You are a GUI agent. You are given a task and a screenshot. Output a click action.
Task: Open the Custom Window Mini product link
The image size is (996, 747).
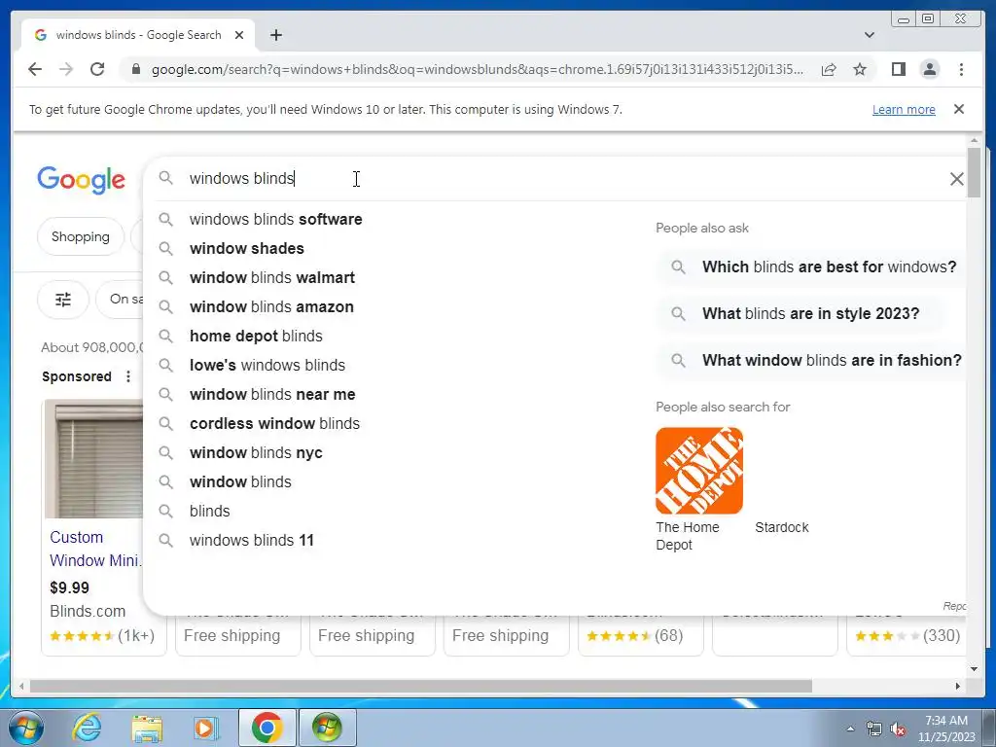pyautogui.click(x=95, y=549)
